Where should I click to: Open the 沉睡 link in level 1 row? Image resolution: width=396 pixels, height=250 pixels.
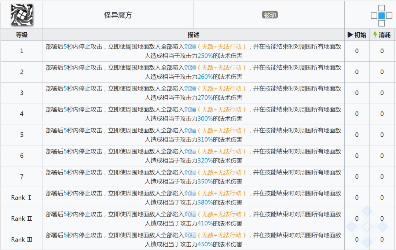tap(190, 47)
